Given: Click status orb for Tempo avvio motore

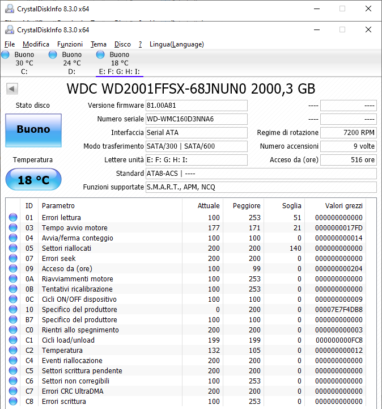Looking at the screenshot, I should click(13, 227).
